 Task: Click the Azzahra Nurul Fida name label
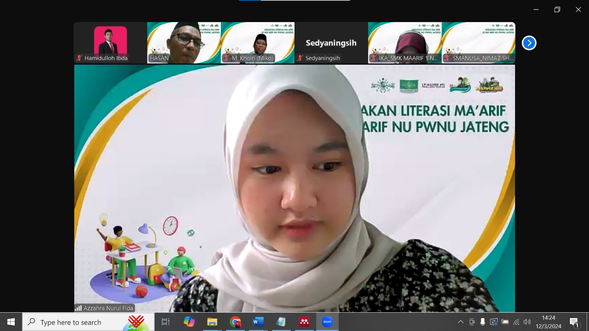pyautogui.click(x=108, y=308)
